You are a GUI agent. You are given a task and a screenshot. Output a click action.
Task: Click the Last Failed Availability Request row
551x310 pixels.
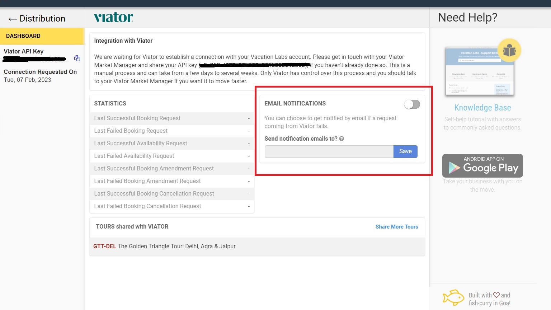pos(171,156)
